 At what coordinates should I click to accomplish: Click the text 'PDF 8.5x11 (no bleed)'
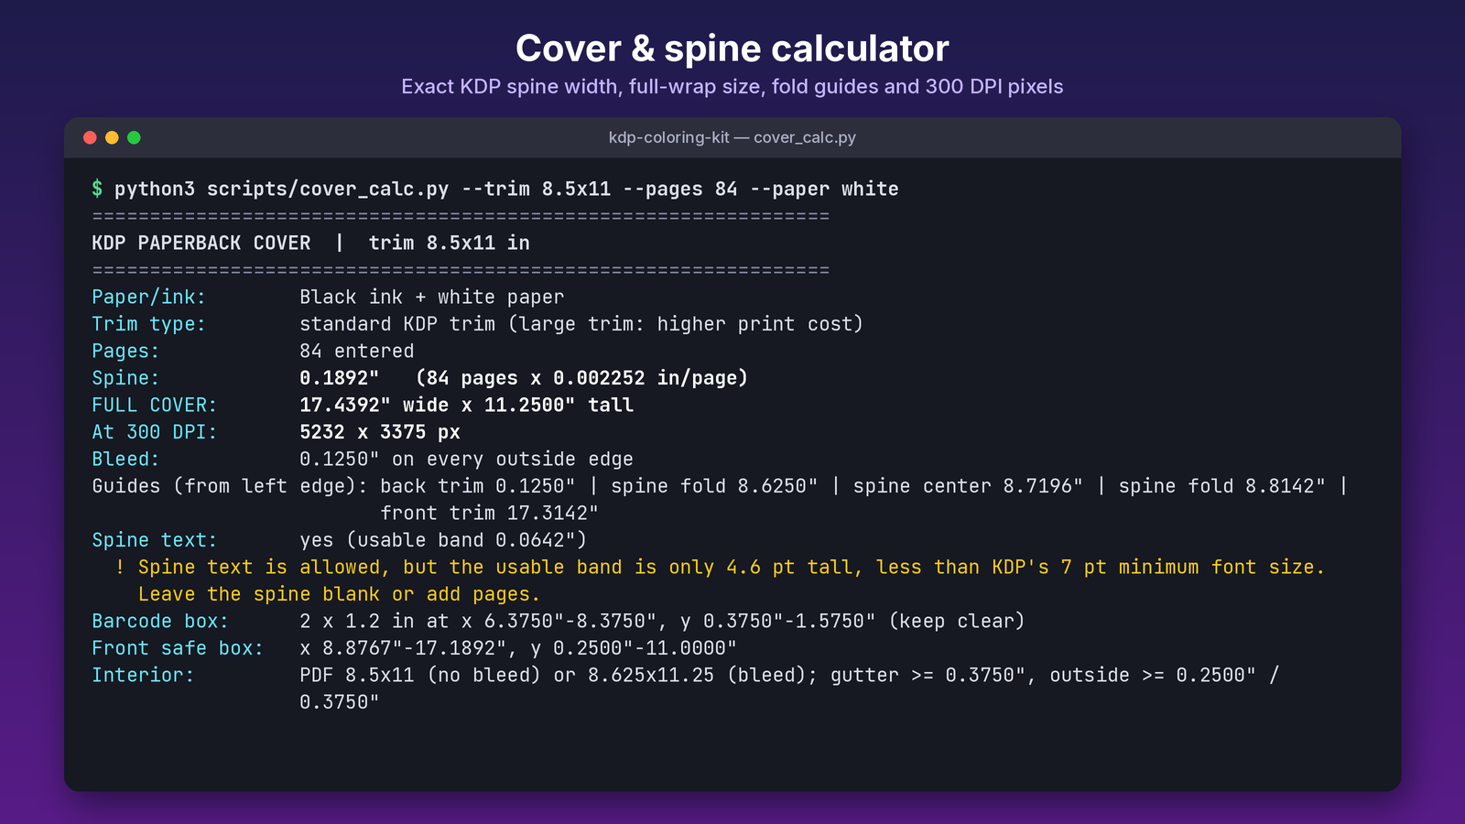click(x=420, y=676)
